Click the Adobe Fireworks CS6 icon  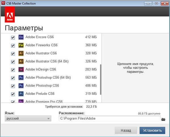point(21,45)
